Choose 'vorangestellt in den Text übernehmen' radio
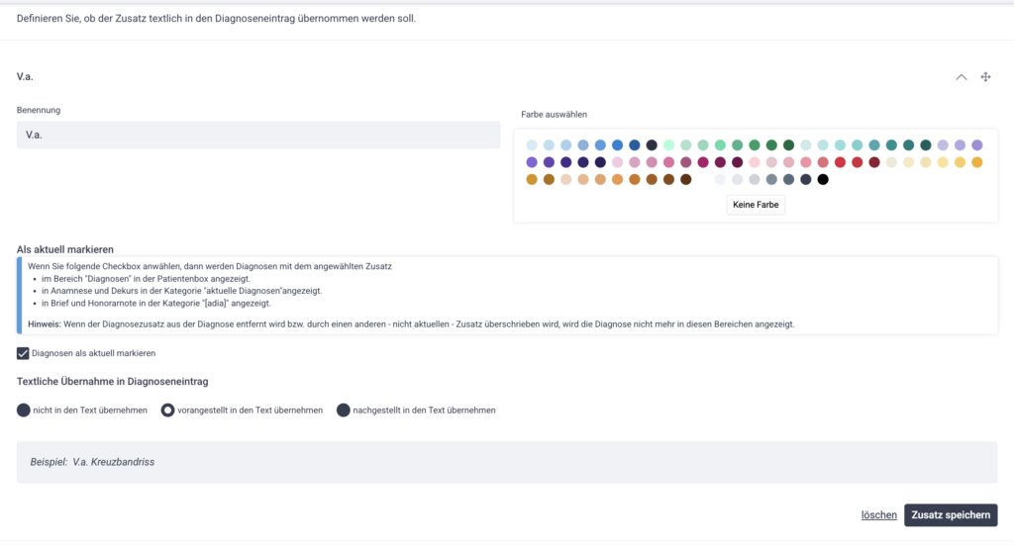Image resolution: width=1014 pixels, height=548 pixels. [x=168, y=410]
